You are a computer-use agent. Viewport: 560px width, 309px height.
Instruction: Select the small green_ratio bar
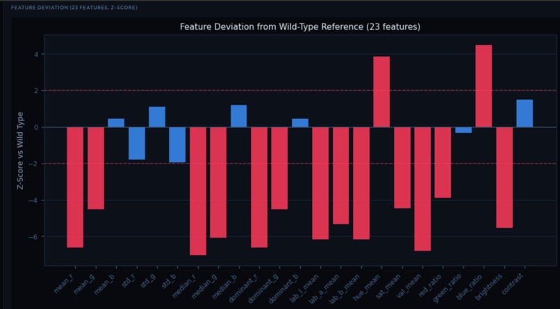(x=463, y=130)
